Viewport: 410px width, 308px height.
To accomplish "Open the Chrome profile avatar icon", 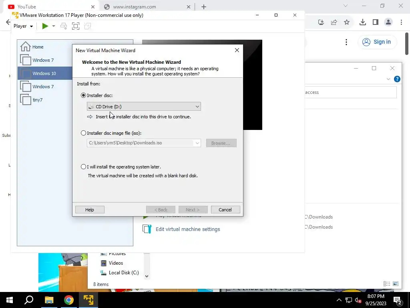I will tap(388, 22).
